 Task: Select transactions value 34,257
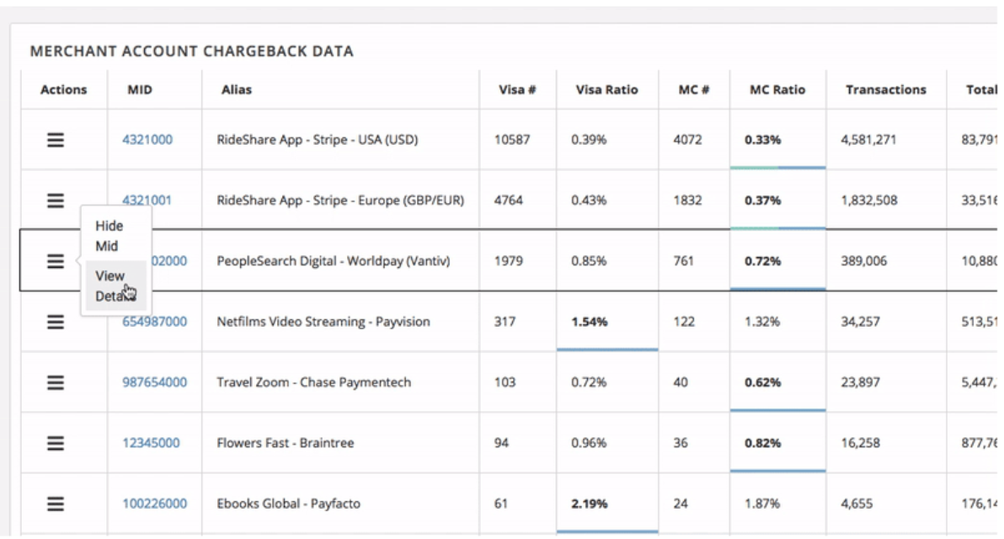click(861, 322)
